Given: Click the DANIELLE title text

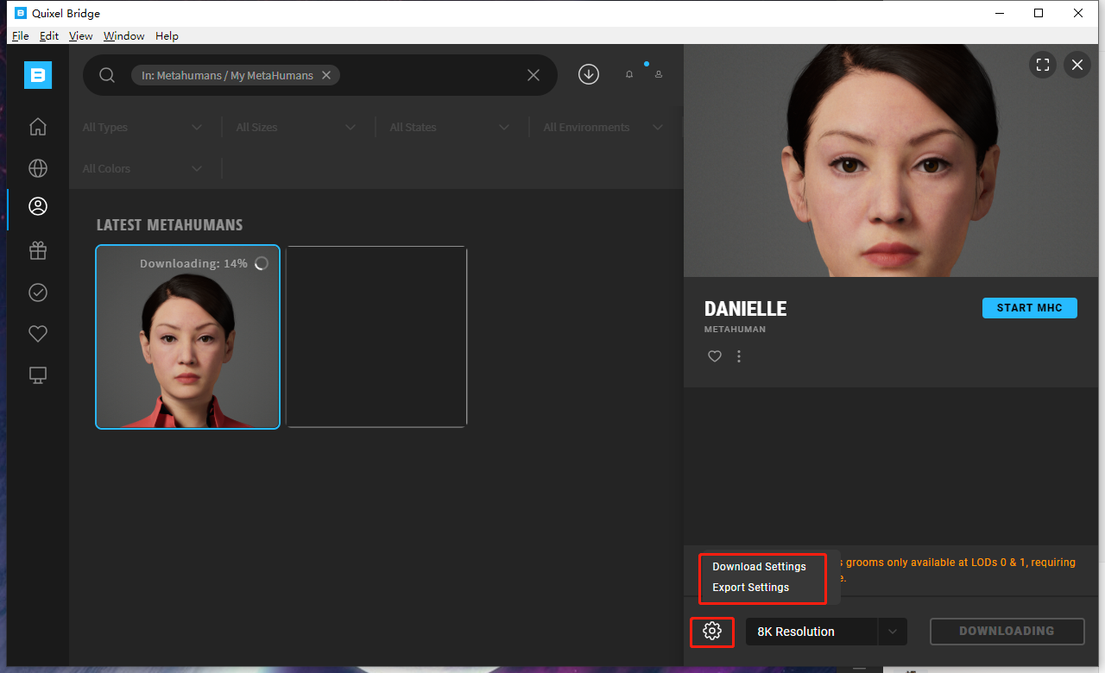Looking at the screenshot, I should tap(746, 309).
